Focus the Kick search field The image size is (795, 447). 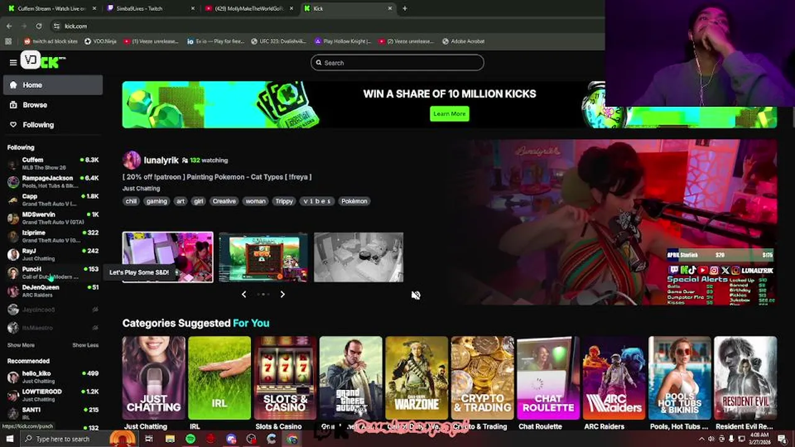tap(397, 63)
